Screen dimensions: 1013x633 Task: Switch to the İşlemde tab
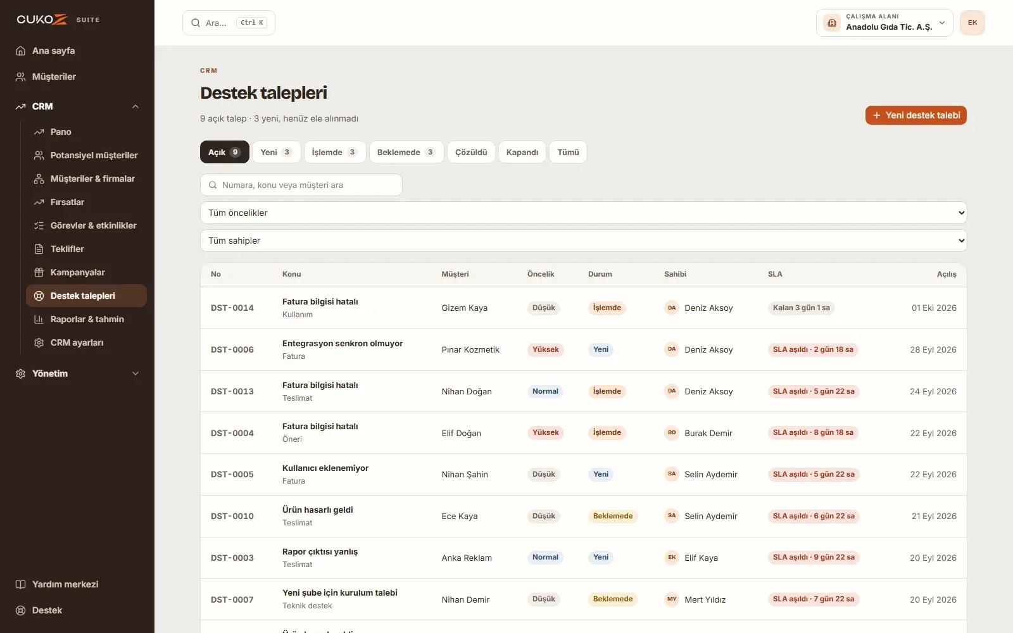335,152
